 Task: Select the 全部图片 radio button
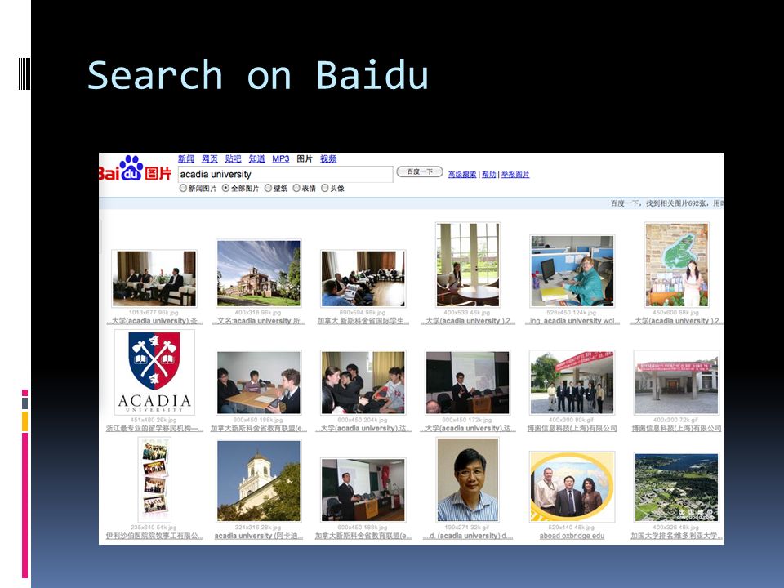(x=225, y=188)
